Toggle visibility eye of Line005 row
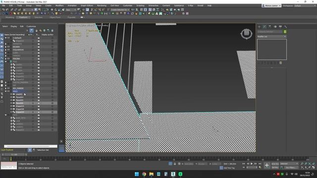Image resolution: width=317 pixels, height=178 pixels. click(x=11, y=94)
